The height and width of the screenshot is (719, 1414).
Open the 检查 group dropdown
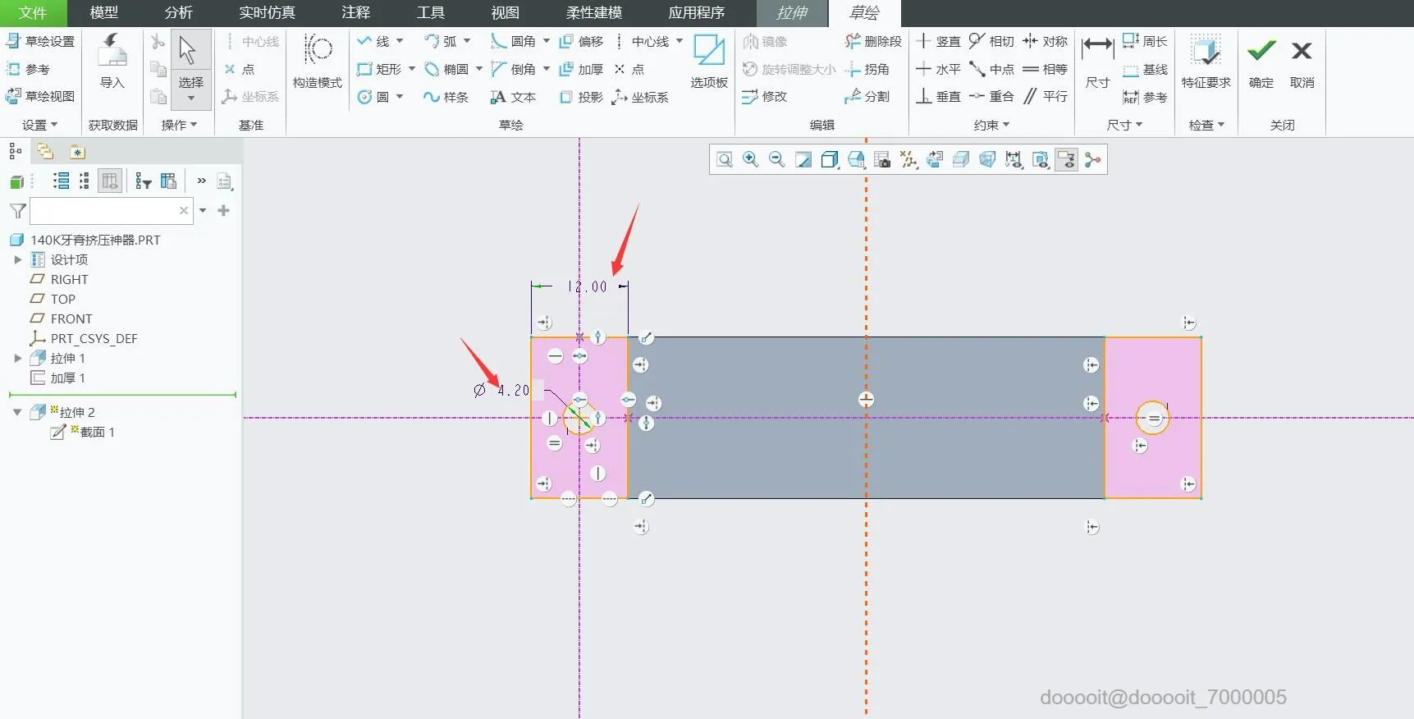pos(1206,125)
